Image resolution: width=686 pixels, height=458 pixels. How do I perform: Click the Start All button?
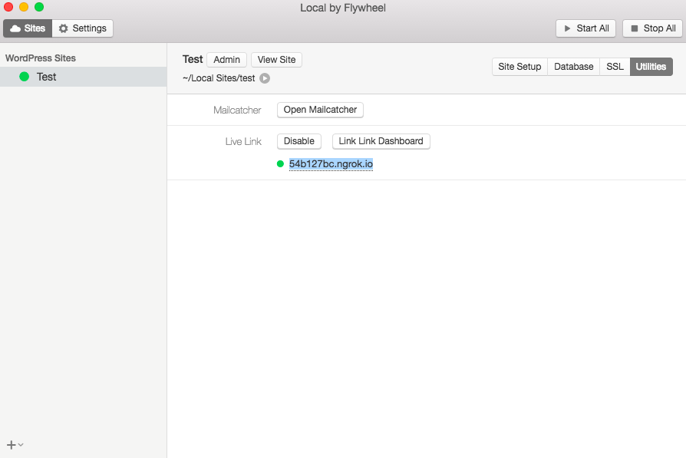585,28
